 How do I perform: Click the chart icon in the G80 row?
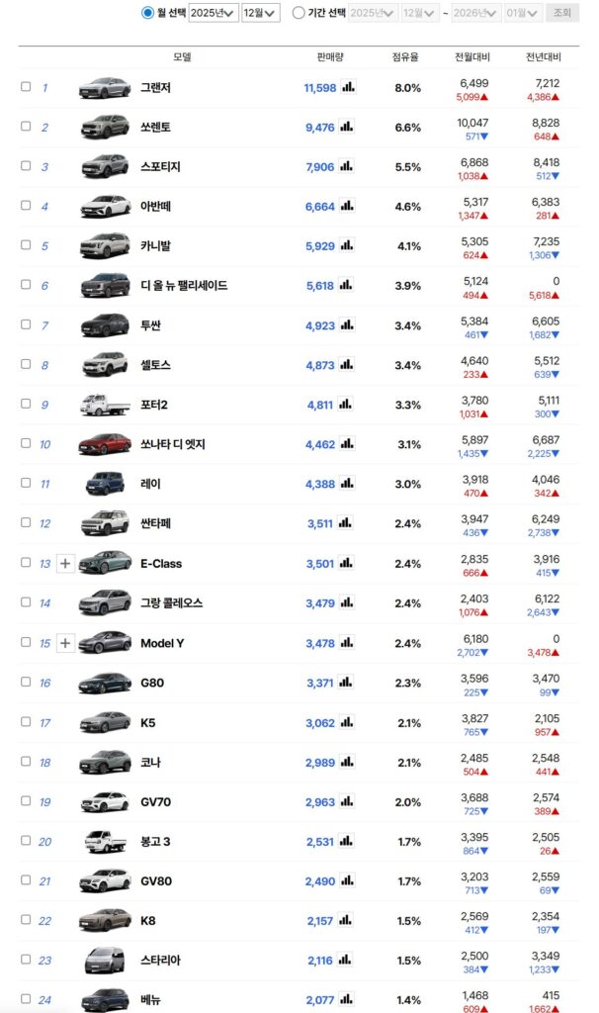(x=346, y=682)
